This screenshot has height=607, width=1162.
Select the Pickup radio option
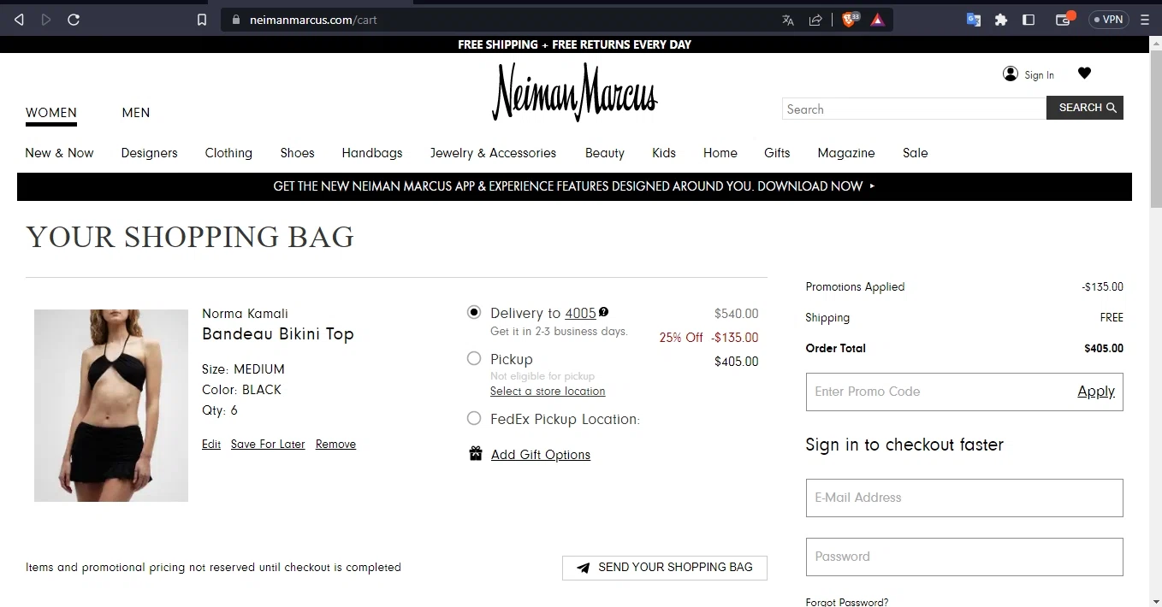tap(474, 358)
